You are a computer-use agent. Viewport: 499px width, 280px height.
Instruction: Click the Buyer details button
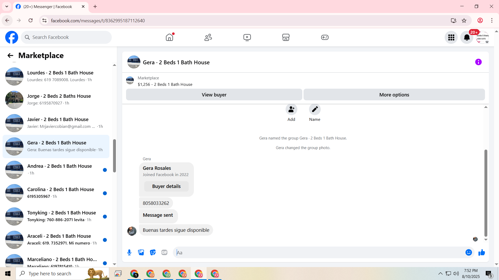click(166, 186)
